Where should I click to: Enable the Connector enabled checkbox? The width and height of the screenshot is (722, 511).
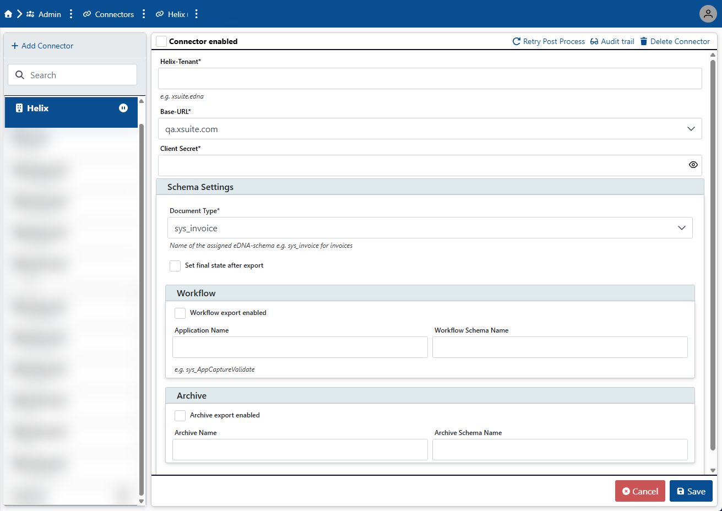161,41
